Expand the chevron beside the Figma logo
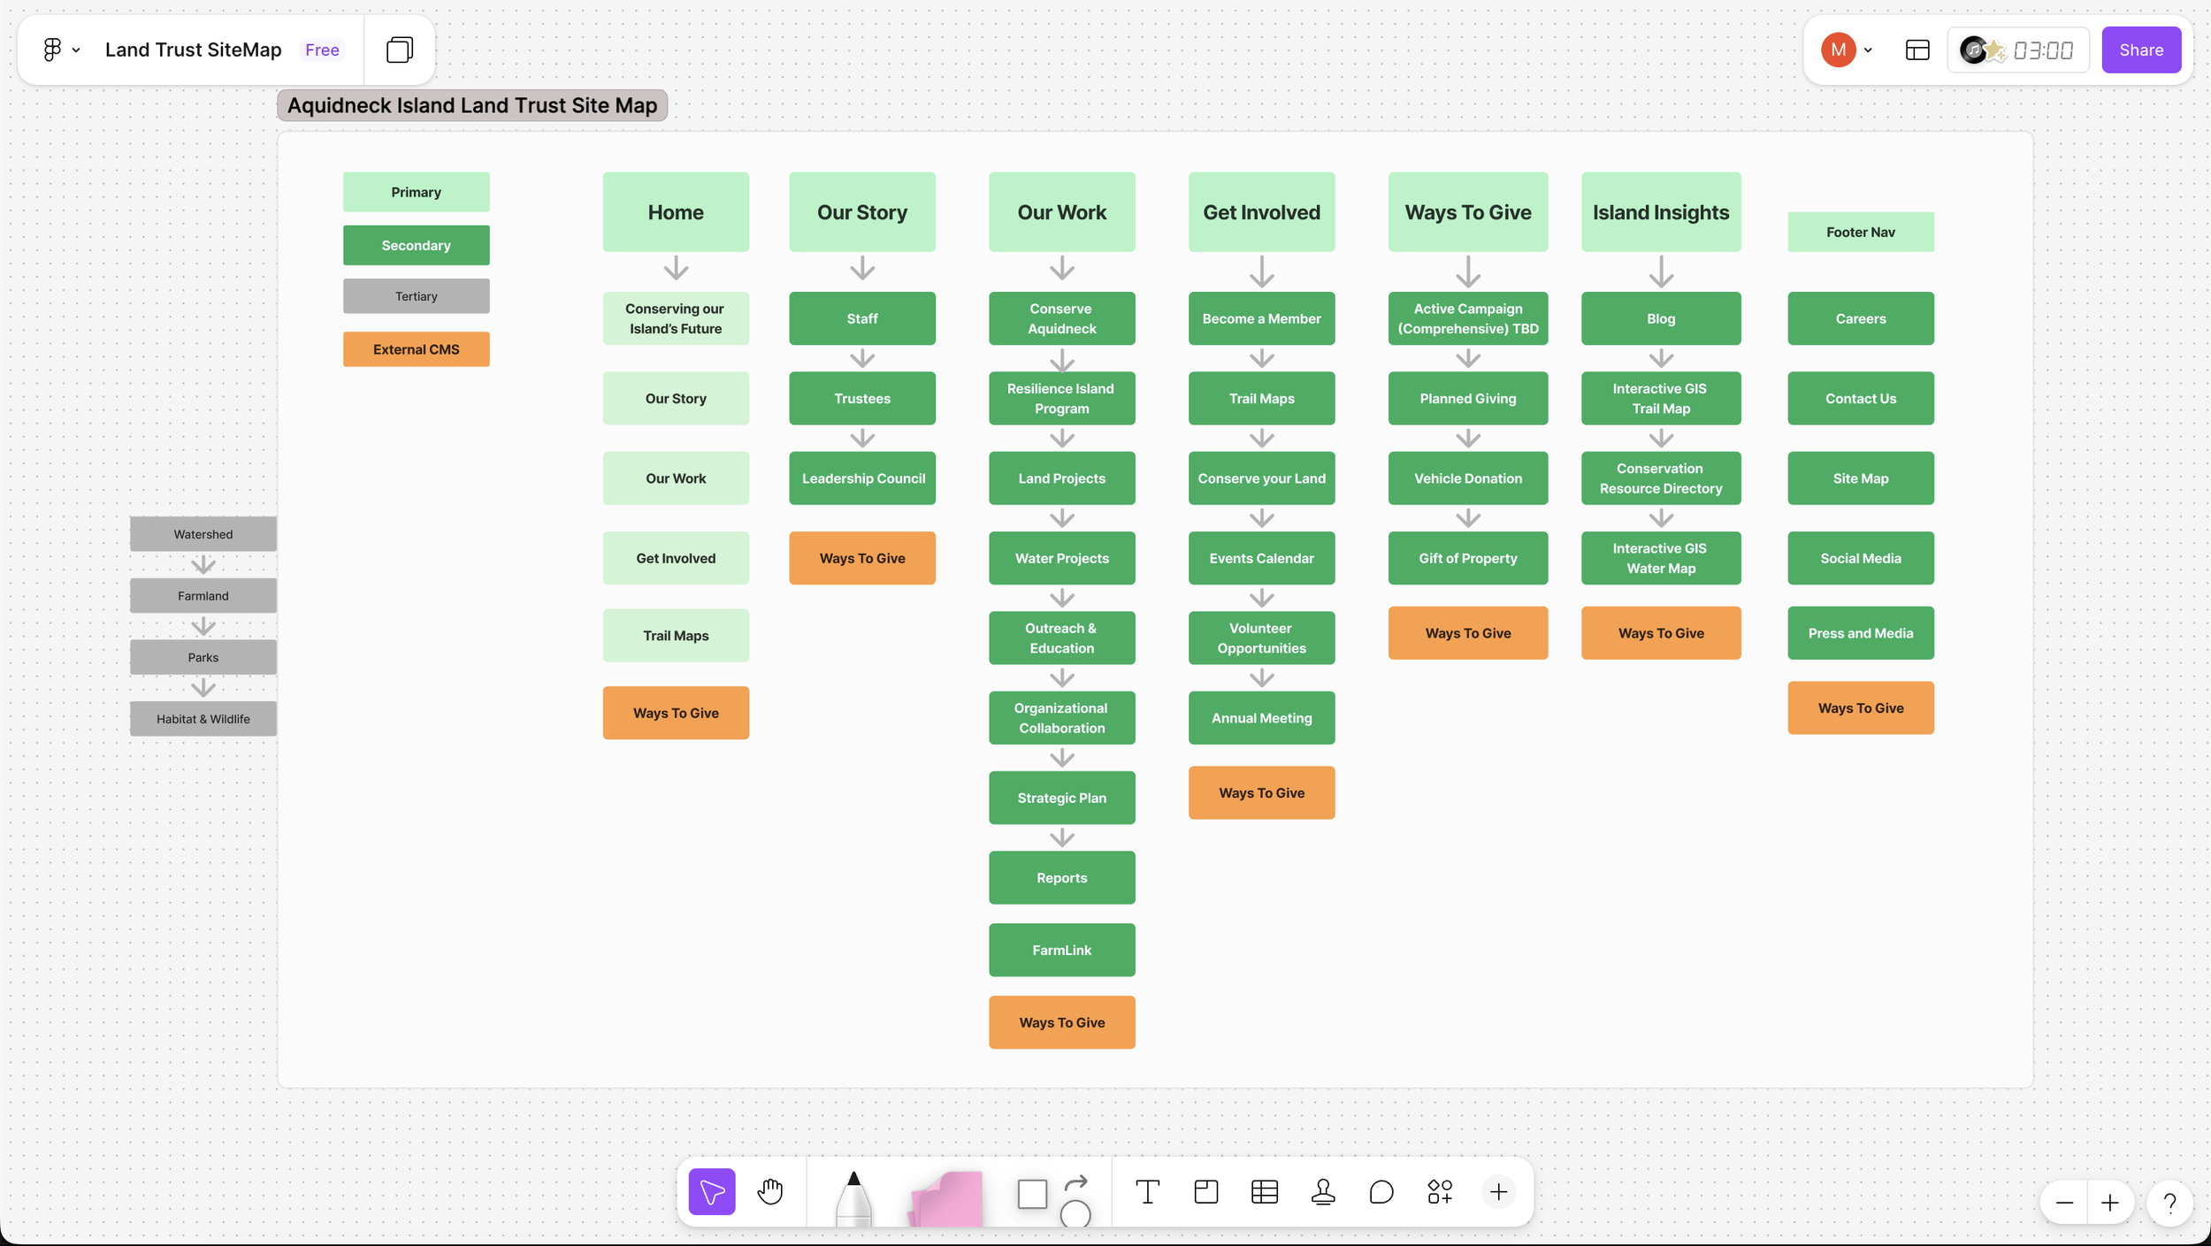2211x1246 pixels. [76, 50]
